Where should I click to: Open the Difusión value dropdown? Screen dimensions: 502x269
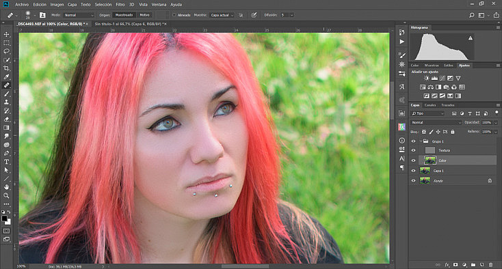(291, 15)
